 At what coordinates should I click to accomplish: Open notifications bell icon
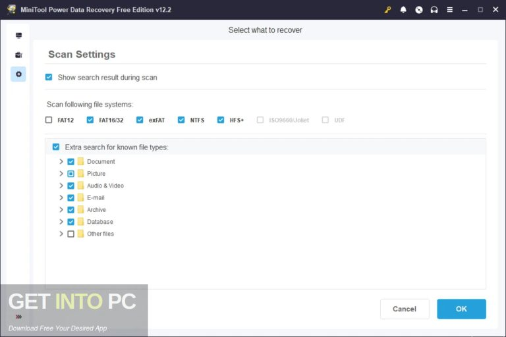[403, 10]
